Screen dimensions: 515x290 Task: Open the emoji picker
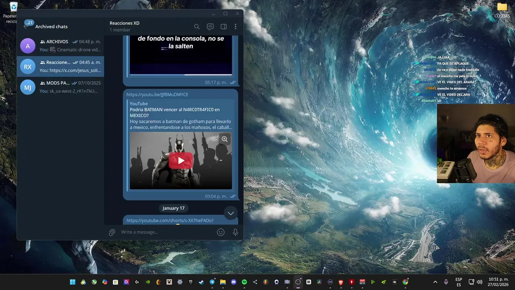220,232
